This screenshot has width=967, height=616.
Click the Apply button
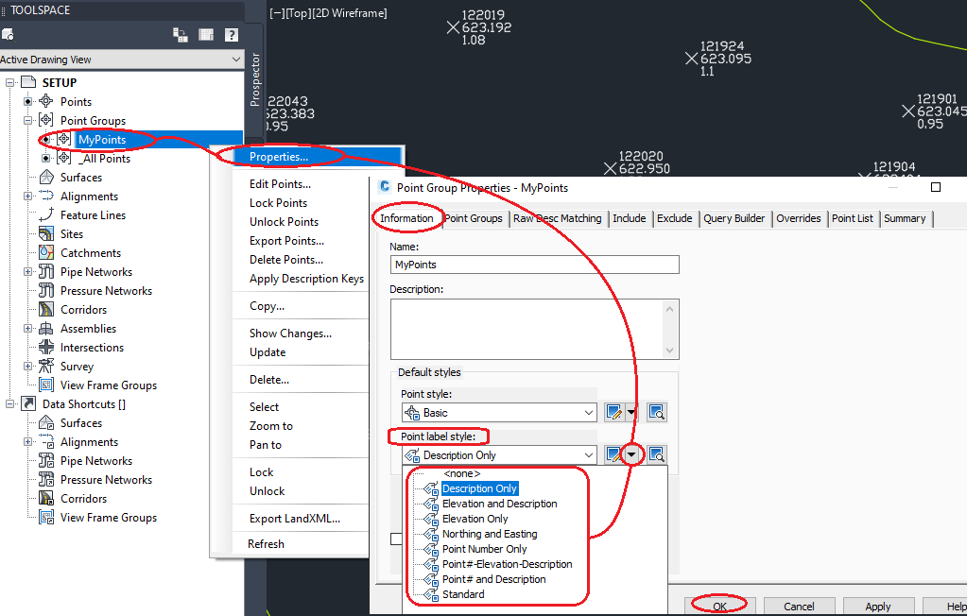tap(878, 605)
